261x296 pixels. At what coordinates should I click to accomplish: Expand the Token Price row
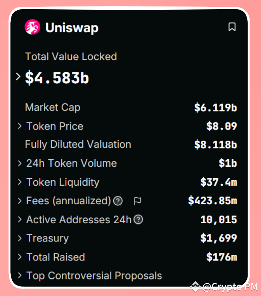pyautogui.click(x=20, y=126)
